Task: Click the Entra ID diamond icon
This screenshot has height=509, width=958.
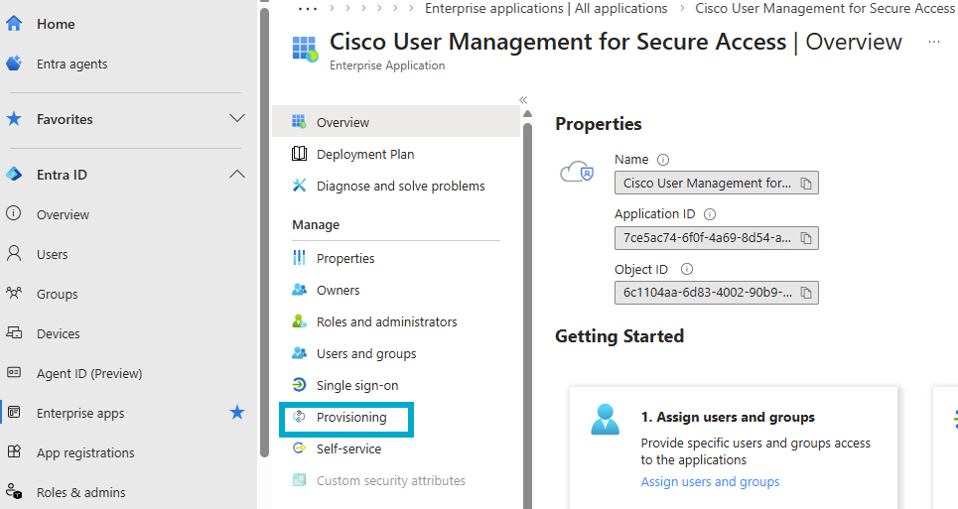Action: click(14, 175)
